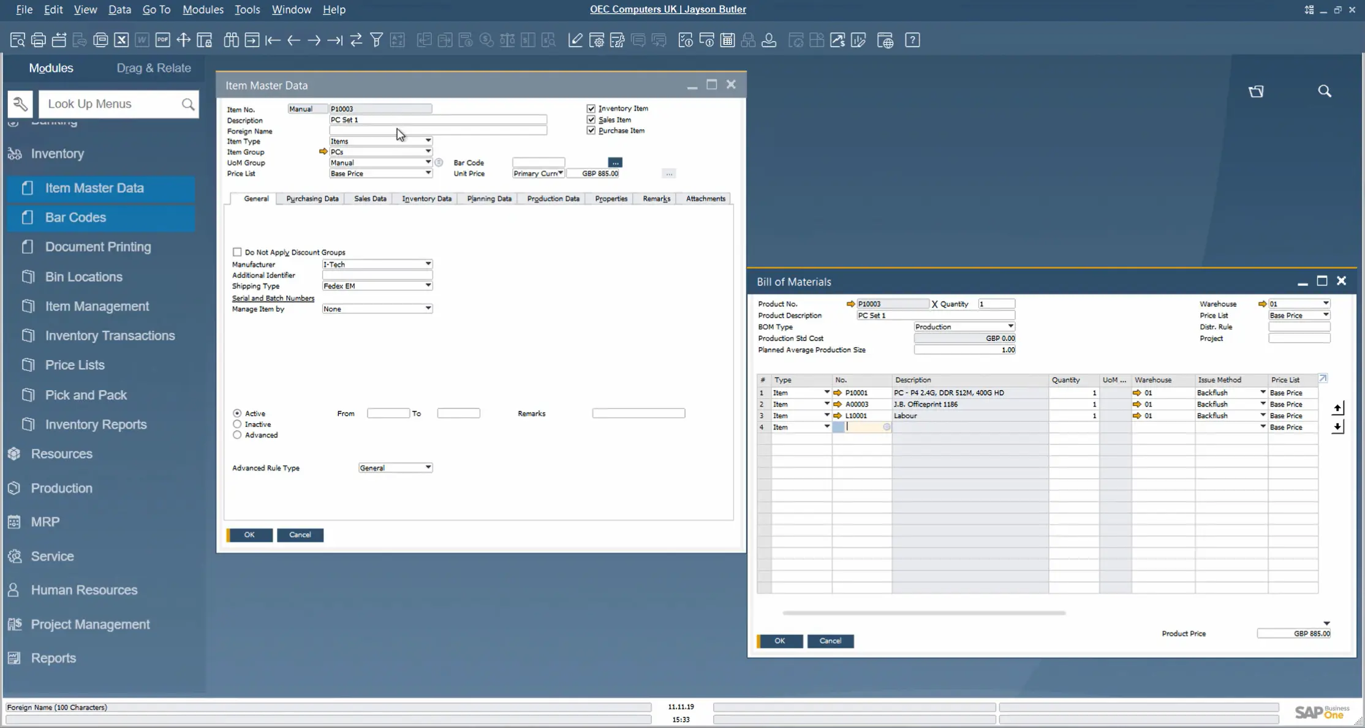Open the help question mark icon
The width and height of the screenshot is (1365, 728).
click(x=912, y=40)
